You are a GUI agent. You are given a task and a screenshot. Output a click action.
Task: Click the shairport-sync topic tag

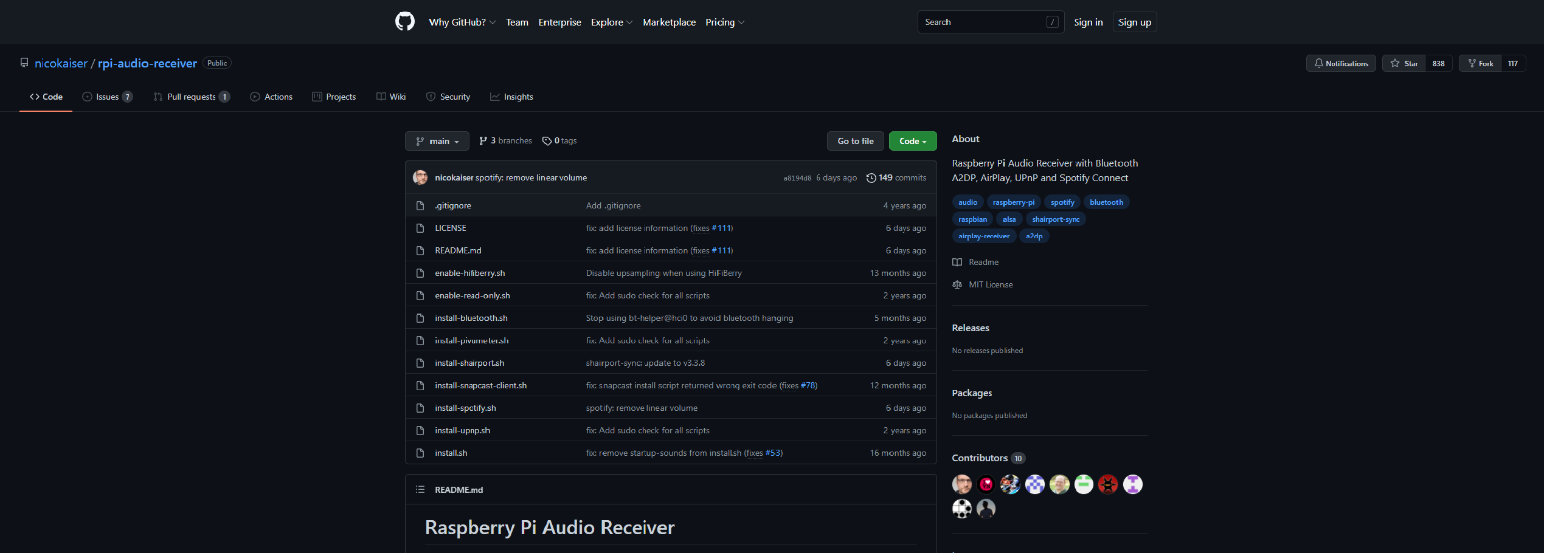point(1056,219)
